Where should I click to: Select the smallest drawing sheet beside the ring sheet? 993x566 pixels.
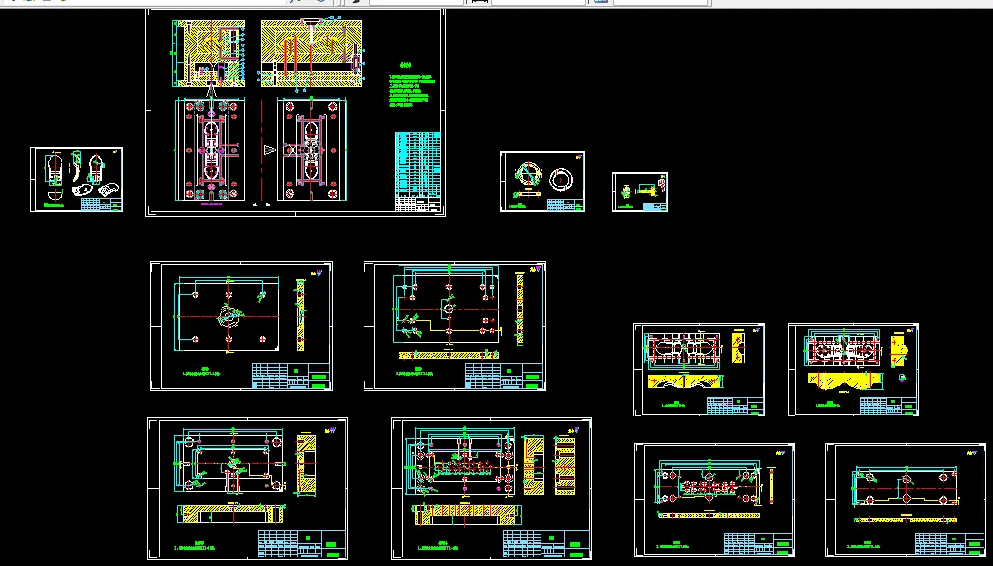click(x=640, y=192)
